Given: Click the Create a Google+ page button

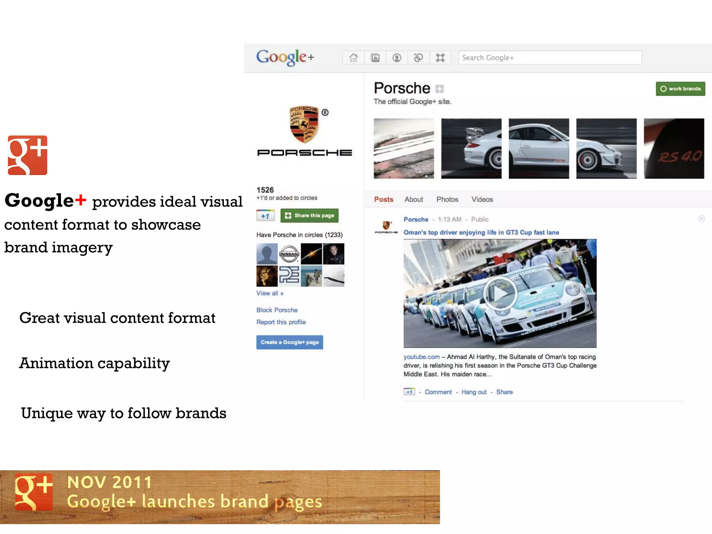Looking at the screenshot, I should [290, 342].
